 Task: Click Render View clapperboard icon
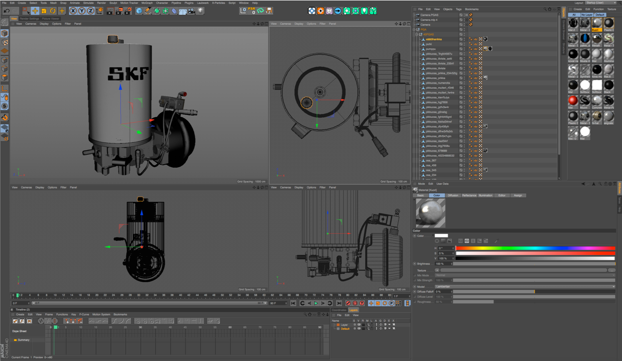click(110, 11)
